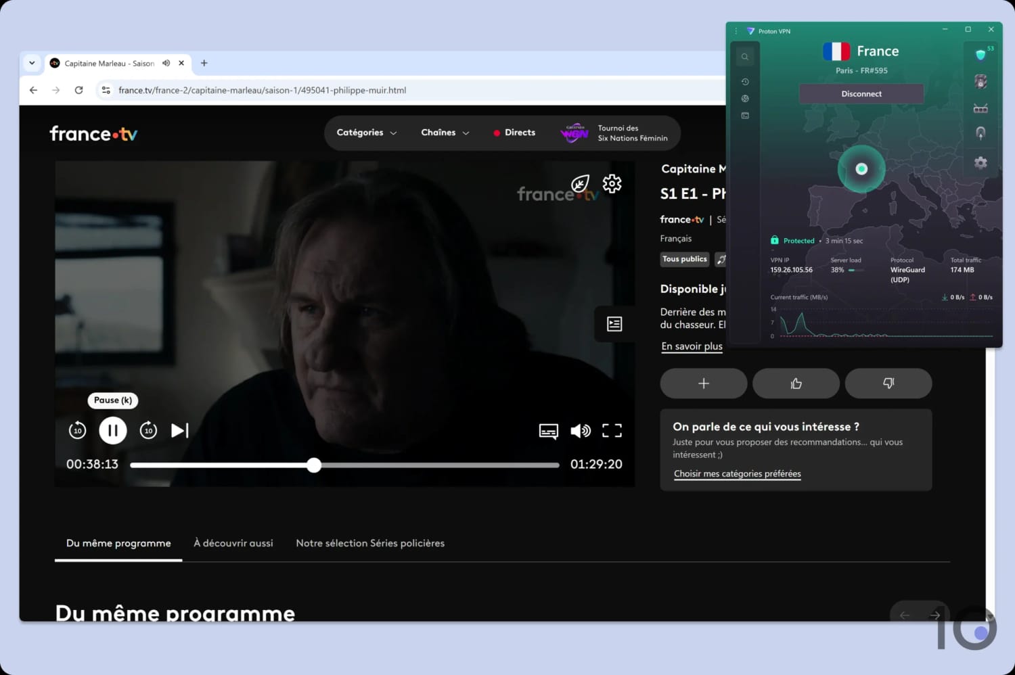The width and height of the screenshot is (1015, 675).
Task: Select the WireGuard (UDP) protocol text
Action: click(x=908, y=275)
